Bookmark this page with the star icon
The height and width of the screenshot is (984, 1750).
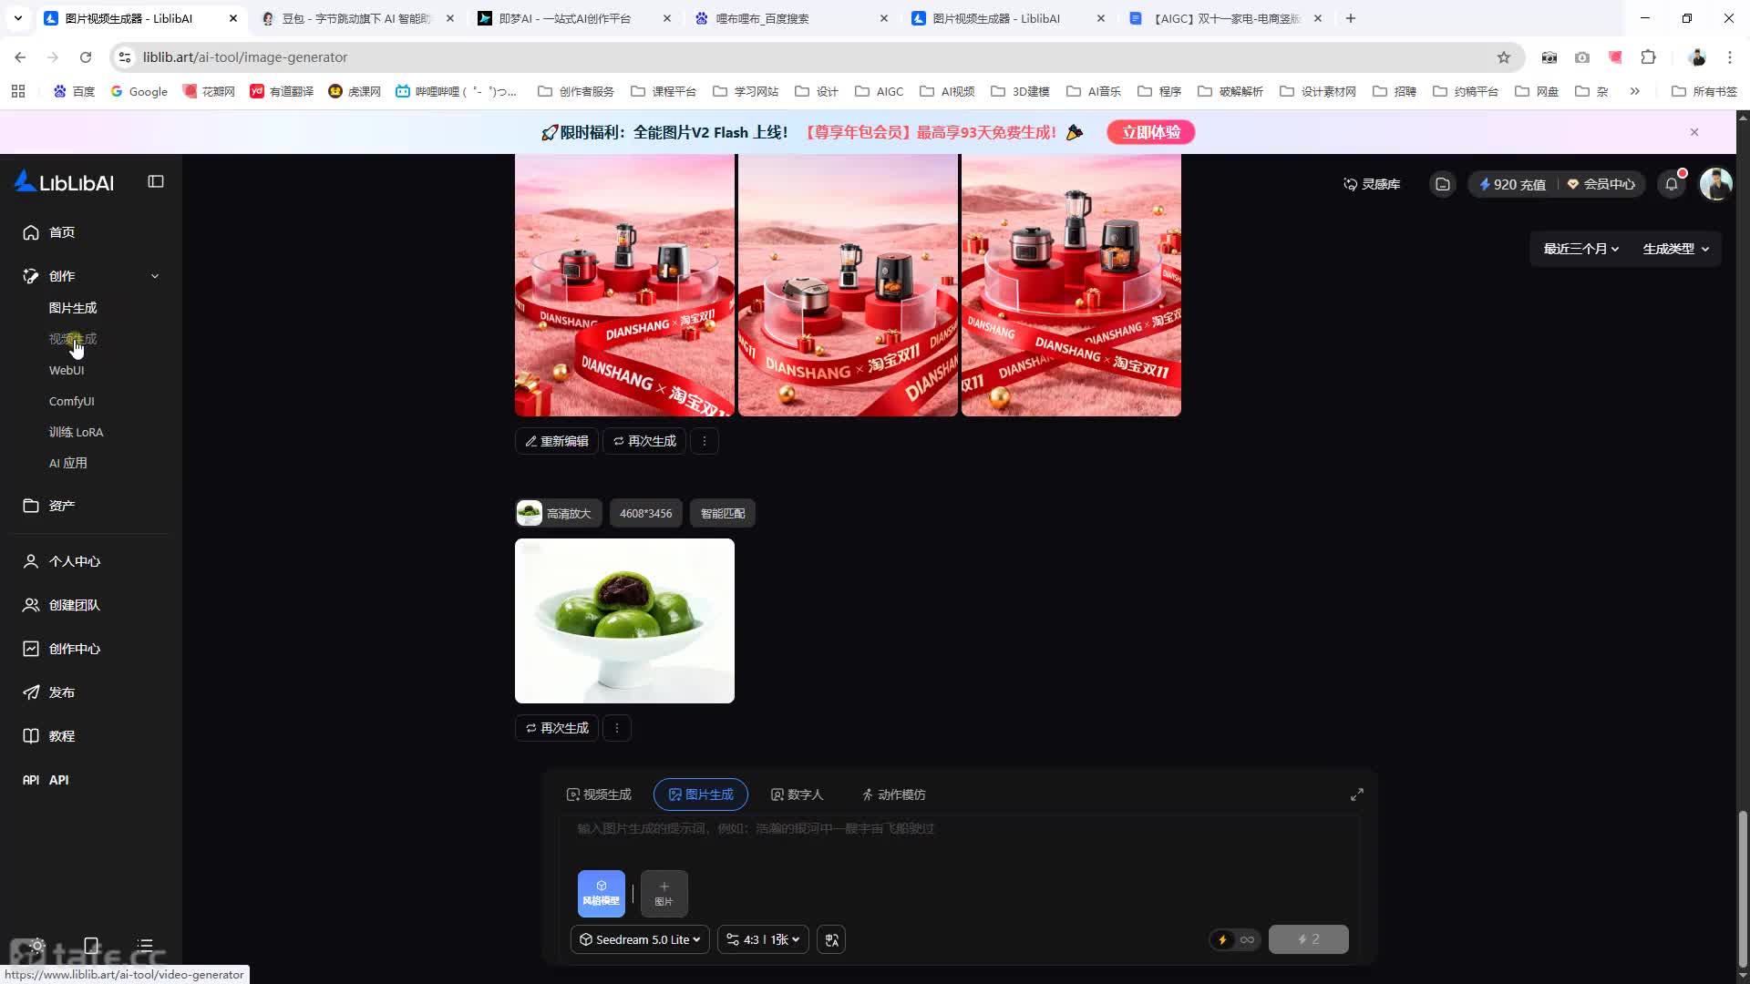(1504, 57)
